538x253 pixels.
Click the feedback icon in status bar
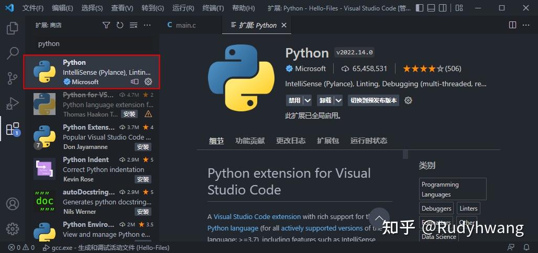[x=511, y=247]
